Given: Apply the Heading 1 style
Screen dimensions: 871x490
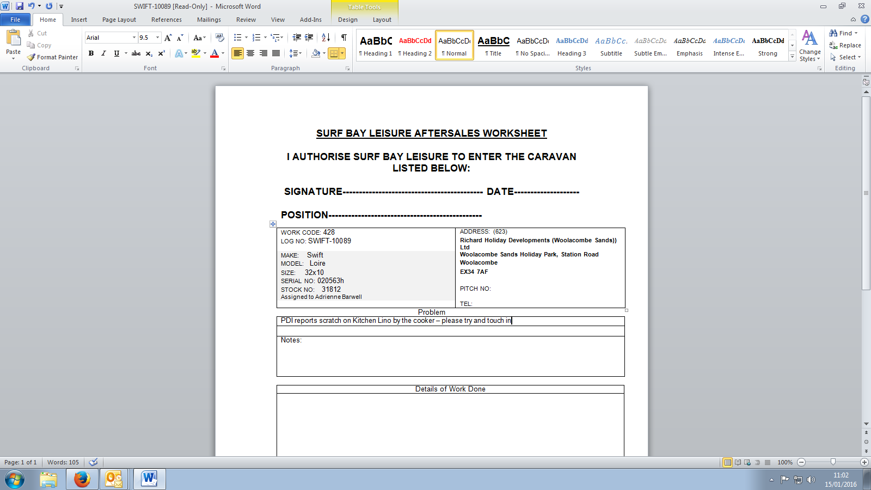Looking at the screenshot, I should [376, 45].
